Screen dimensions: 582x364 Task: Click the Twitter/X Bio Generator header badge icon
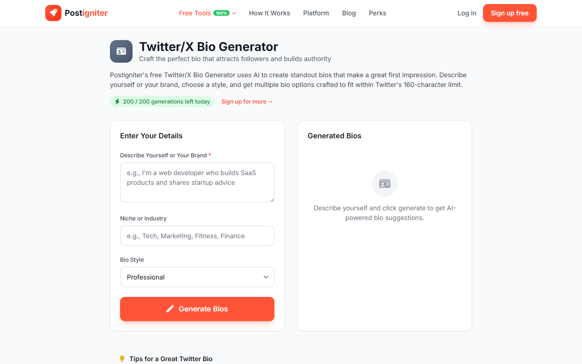121,51
